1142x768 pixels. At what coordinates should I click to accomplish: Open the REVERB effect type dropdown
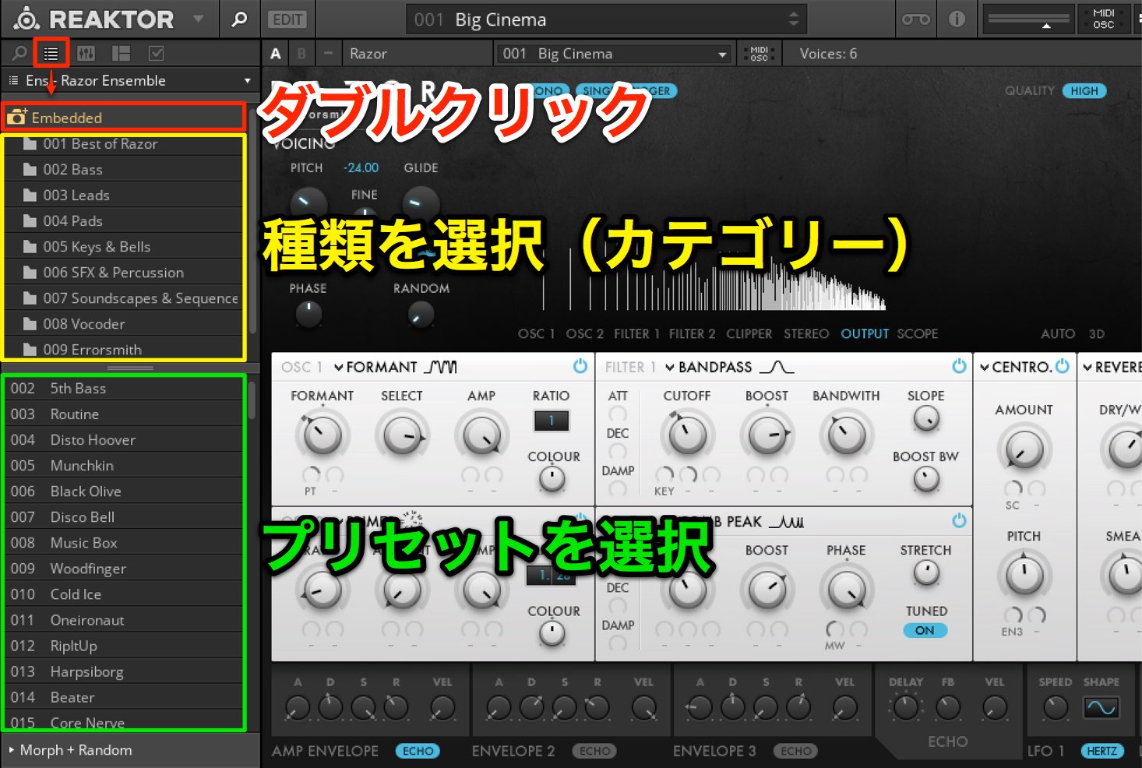tap(1112, 367)
